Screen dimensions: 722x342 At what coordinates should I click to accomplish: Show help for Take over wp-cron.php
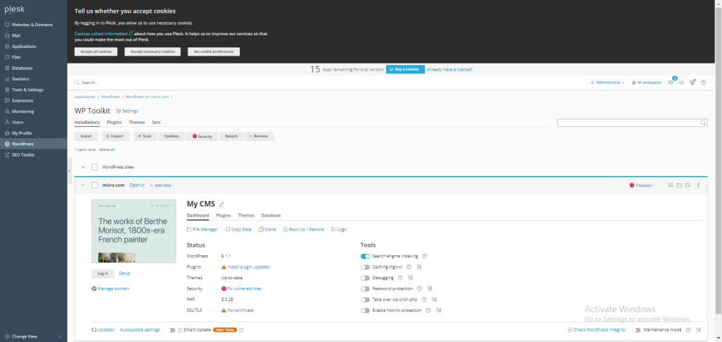424,299
